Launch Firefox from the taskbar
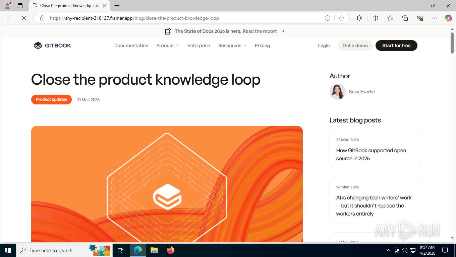456x257 pixels. tap(171, 250)
